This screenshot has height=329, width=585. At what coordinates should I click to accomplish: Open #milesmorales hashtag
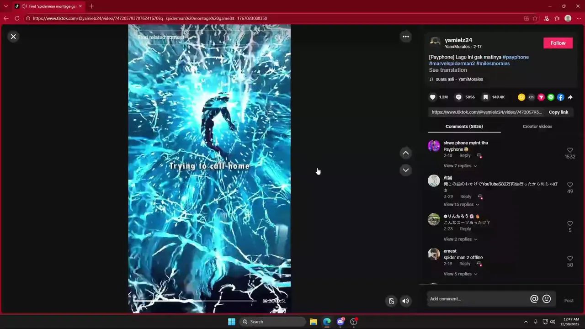pos(493,64)
